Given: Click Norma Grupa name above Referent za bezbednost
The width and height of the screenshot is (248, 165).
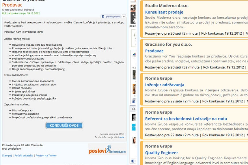Looking at the screenshot, I should click(159, 112).
